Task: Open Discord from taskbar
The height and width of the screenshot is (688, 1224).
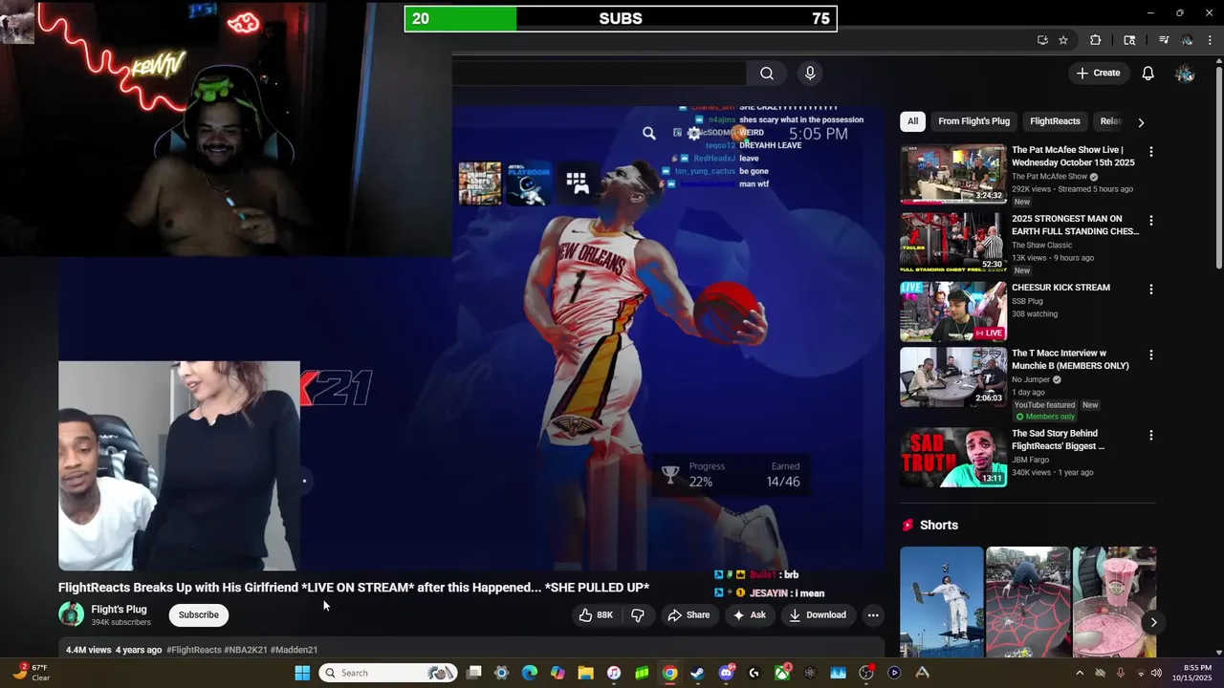Action: 726,673
